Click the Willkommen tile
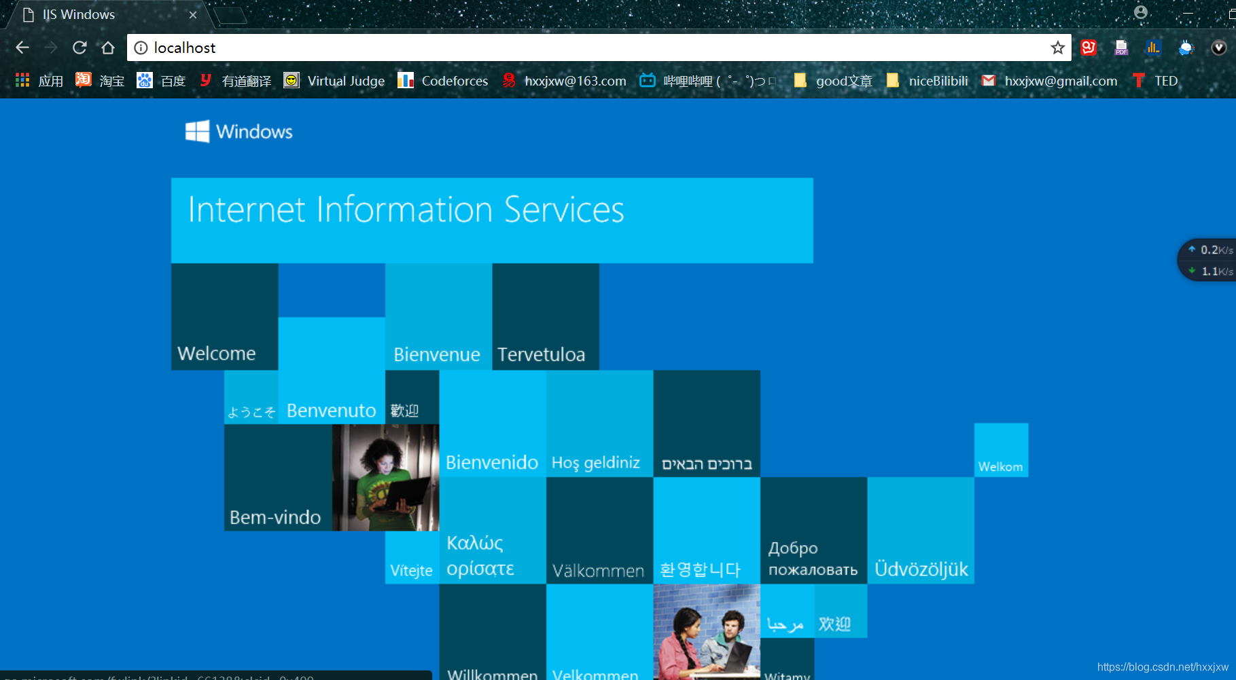This screenshot has width=1236, height=680. point(493,632)
